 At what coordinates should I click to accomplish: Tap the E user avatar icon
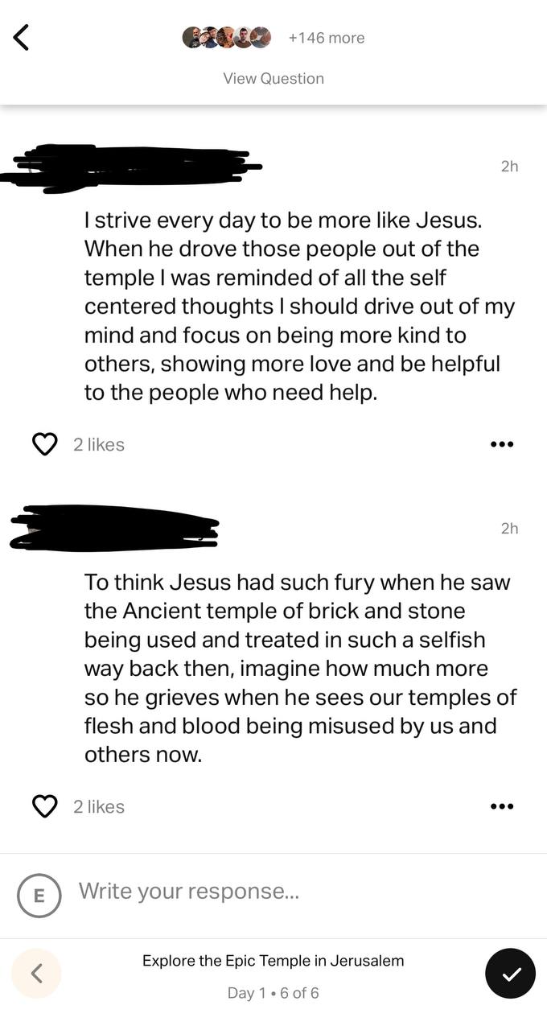[39, 895]
